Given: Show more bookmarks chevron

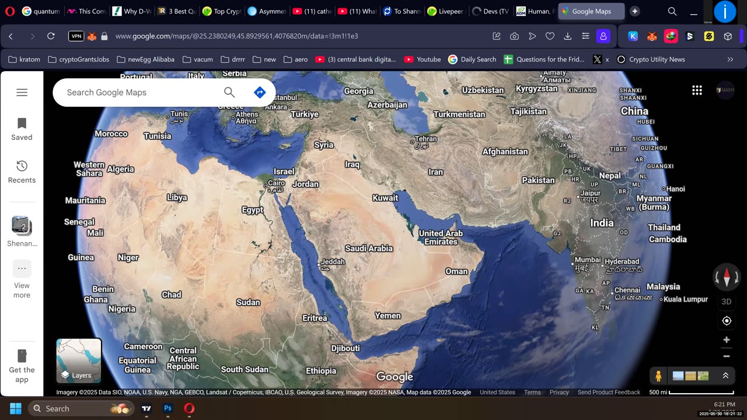Looking at the screenshot, I should coord(730,59).
